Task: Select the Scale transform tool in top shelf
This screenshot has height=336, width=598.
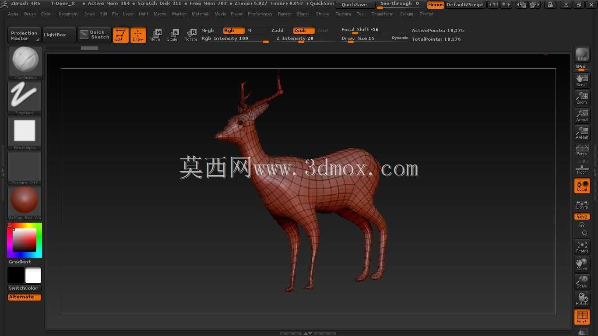Action: pos(172,35)
